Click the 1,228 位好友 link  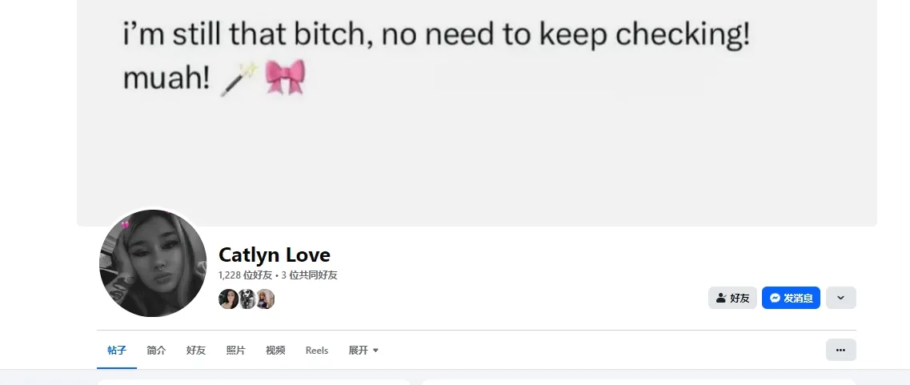click(245, 275)
